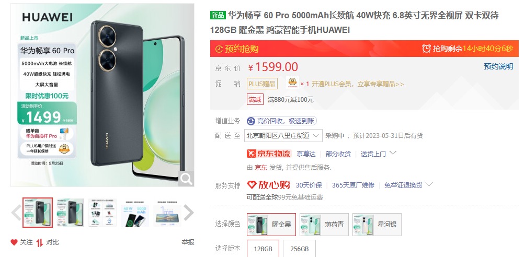
Task: Select the 薄荷青 color option
Action: (x=324, y=225)
